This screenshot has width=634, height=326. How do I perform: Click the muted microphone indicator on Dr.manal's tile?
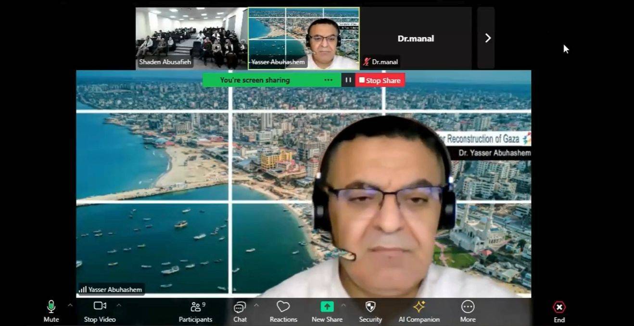pos(367,62)
